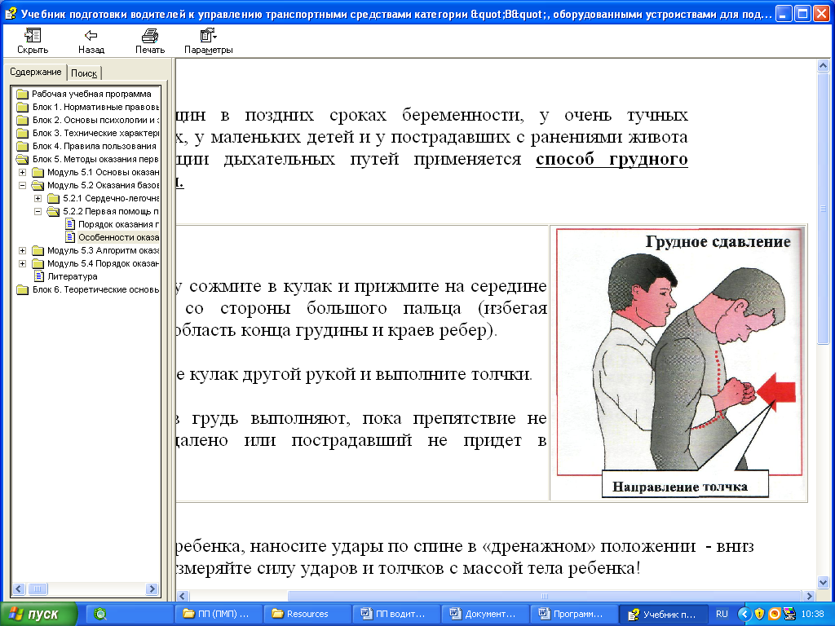Click the taskbar clock showing 10:38
835x626 pixels.
pos(812,614)
